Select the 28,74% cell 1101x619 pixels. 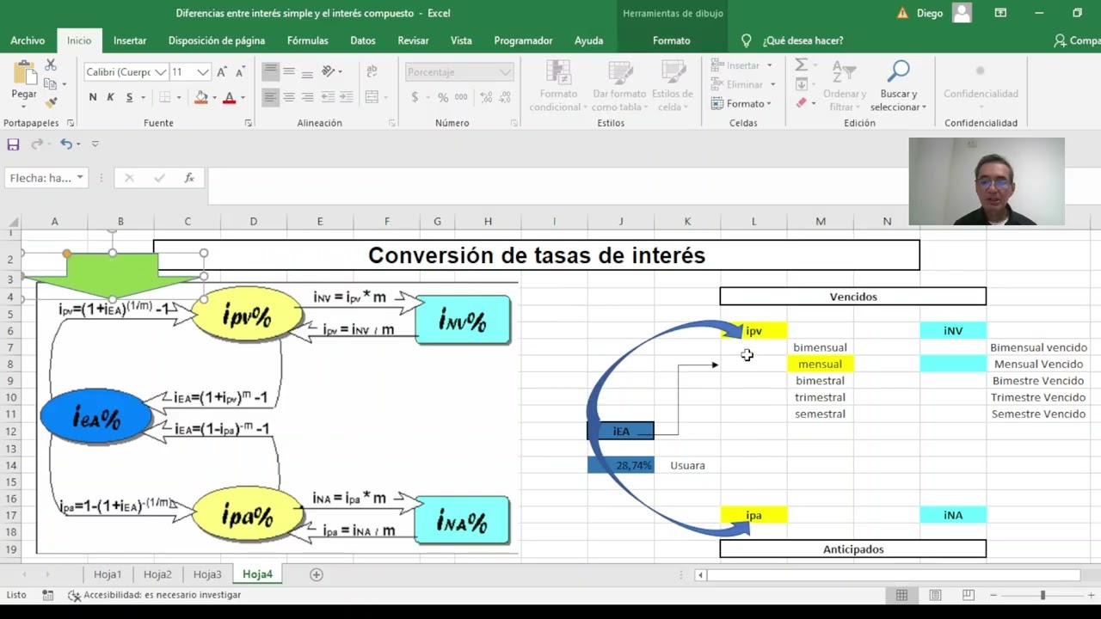click(x=621, y=465)
